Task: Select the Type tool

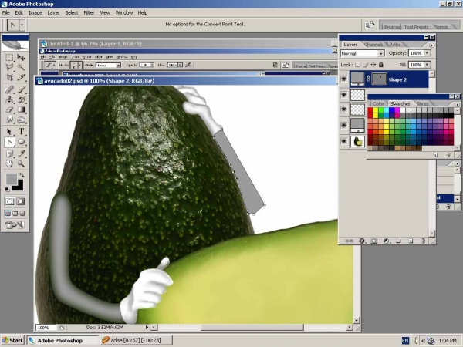Action: (x=21, y=132)
